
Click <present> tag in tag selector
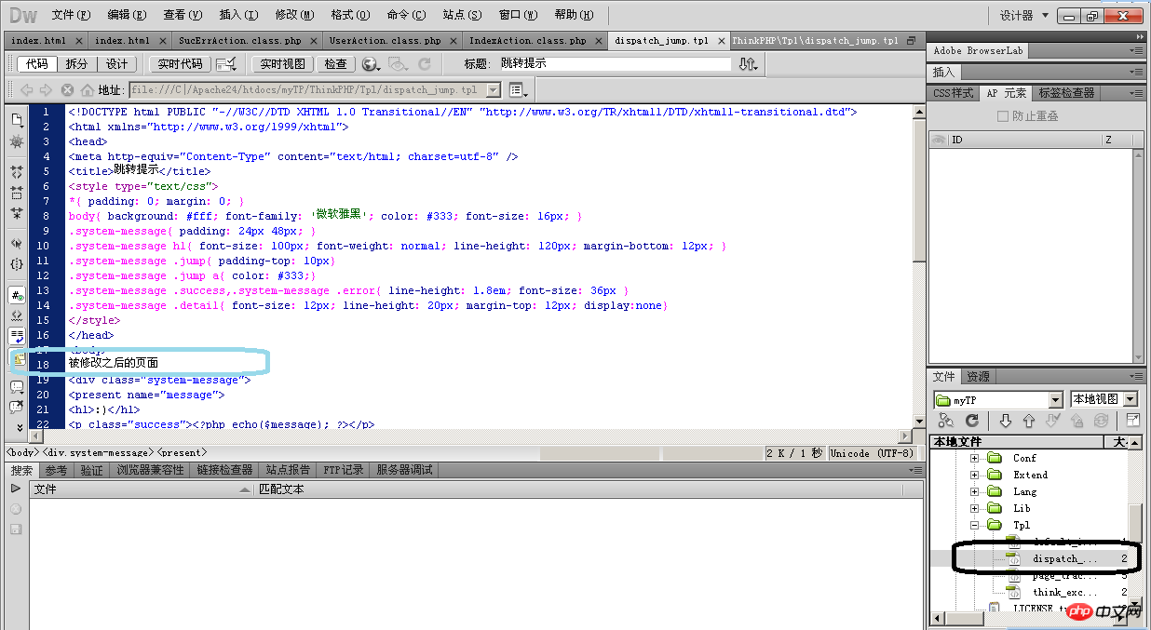click(180, 452)
